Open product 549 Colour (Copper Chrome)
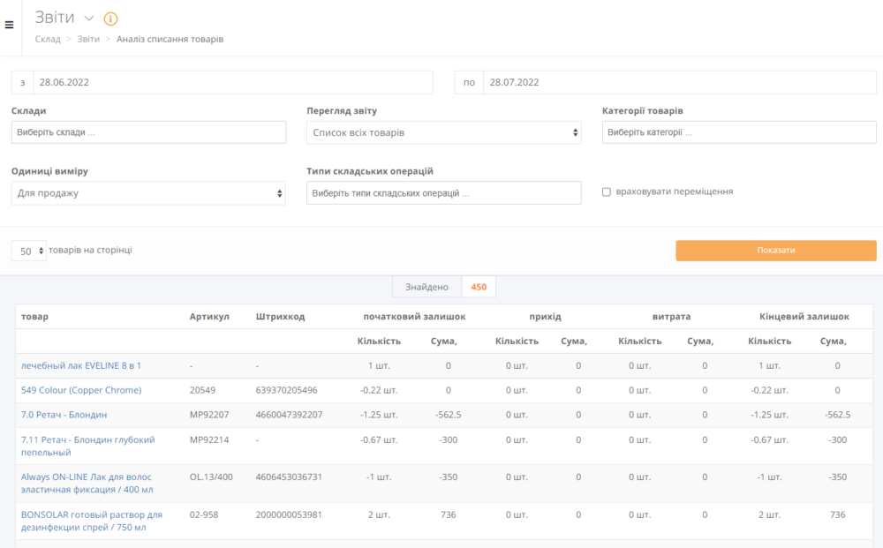Screen dimensions: 883x548 click(81, 390)
